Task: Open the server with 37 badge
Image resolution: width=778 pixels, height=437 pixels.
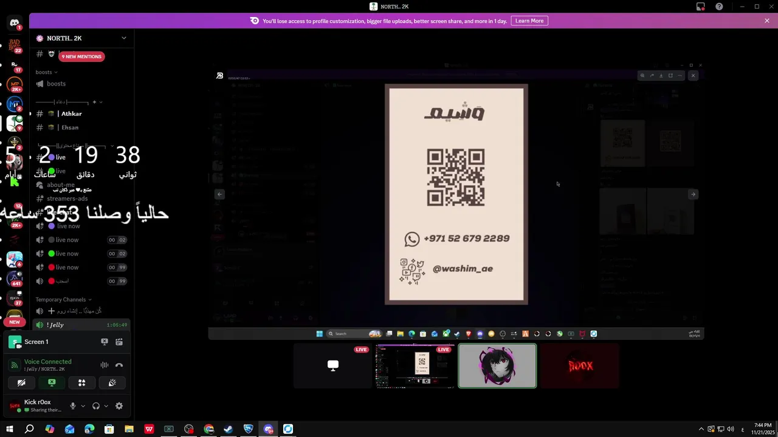Action: pyautogui.click(x=15, y=298)
